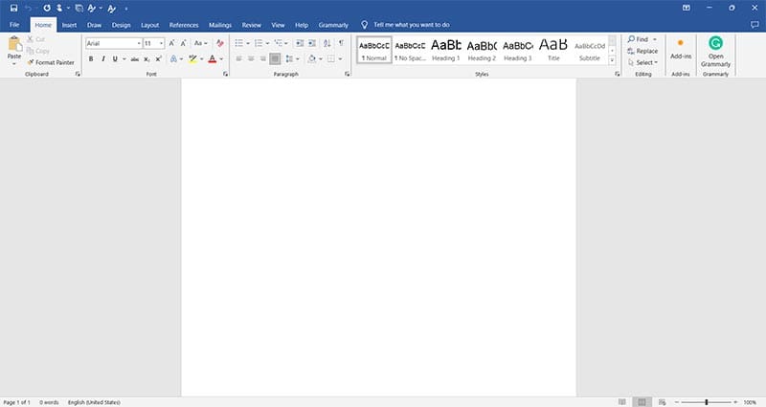This screenshot has height=407, width=766.
Task: Decrease paragraph indent
Action: (x=300, y=43)
